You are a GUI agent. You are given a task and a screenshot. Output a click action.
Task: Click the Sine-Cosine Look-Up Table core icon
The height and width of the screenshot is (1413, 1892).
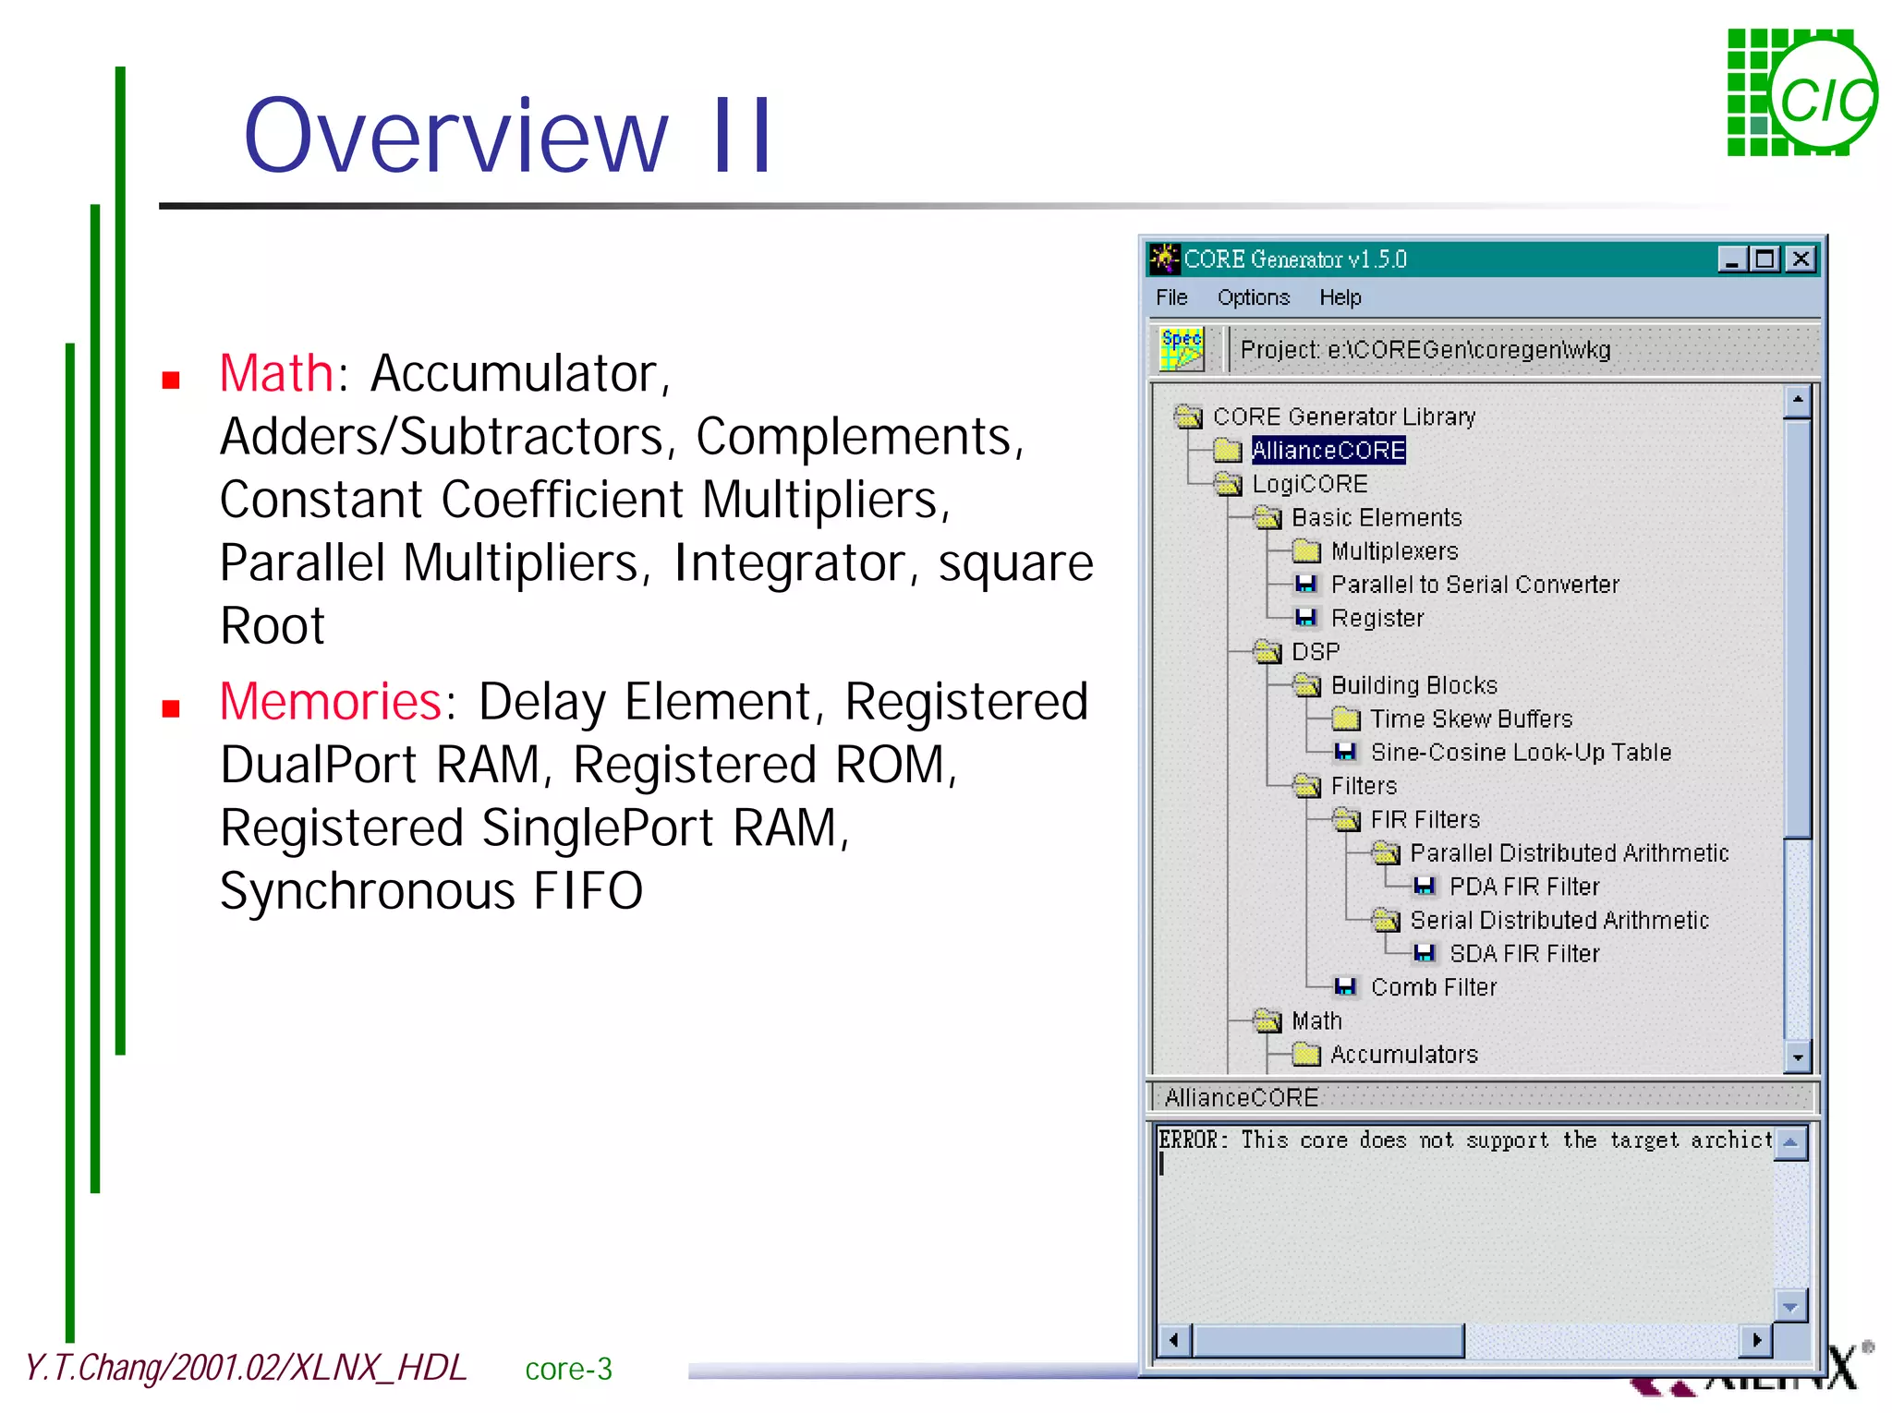(1346, 752)
